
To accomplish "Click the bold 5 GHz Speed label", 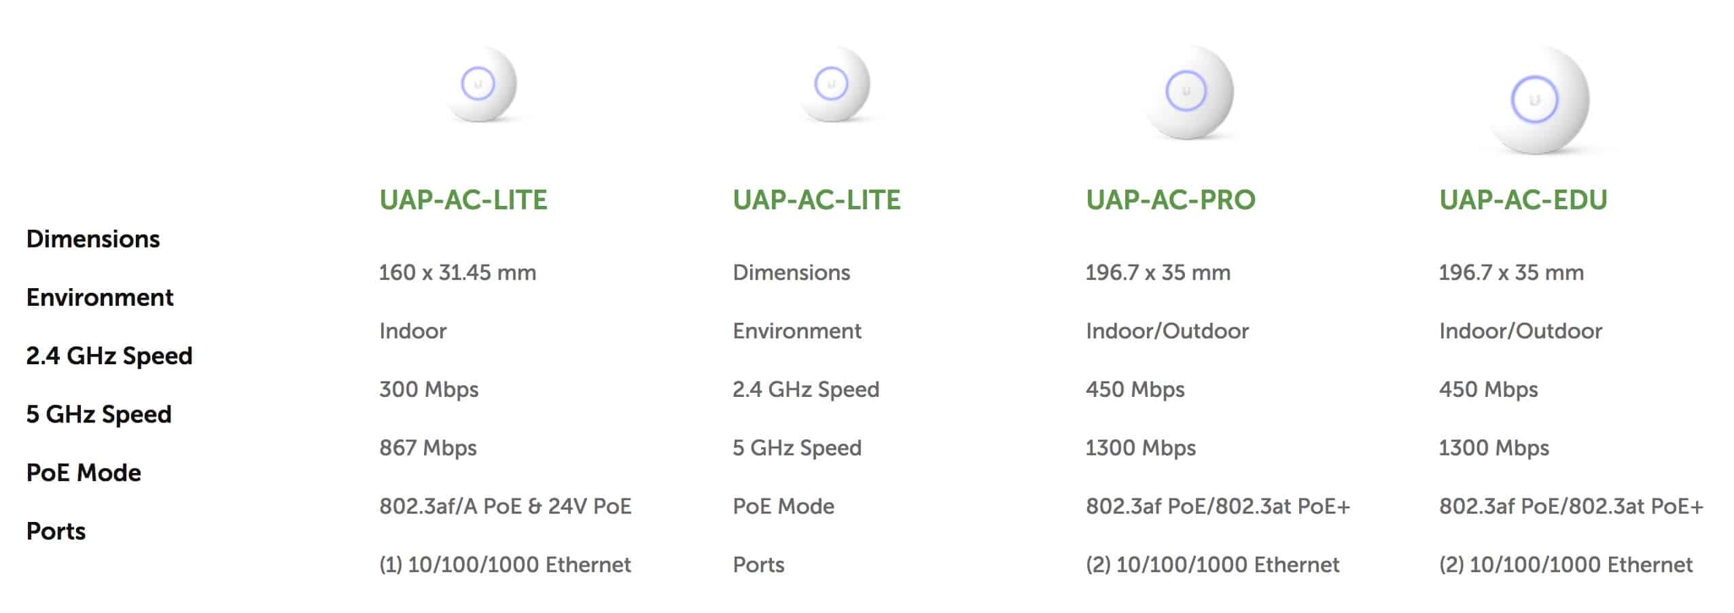I will 99,415.
